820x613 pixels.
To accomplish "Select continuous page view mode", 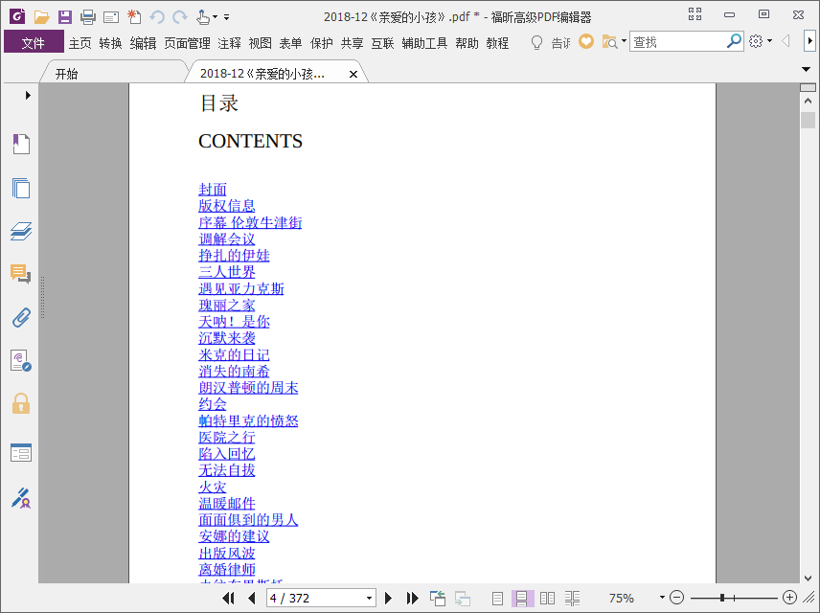I will pyautogui.click(x=522, y=598).
